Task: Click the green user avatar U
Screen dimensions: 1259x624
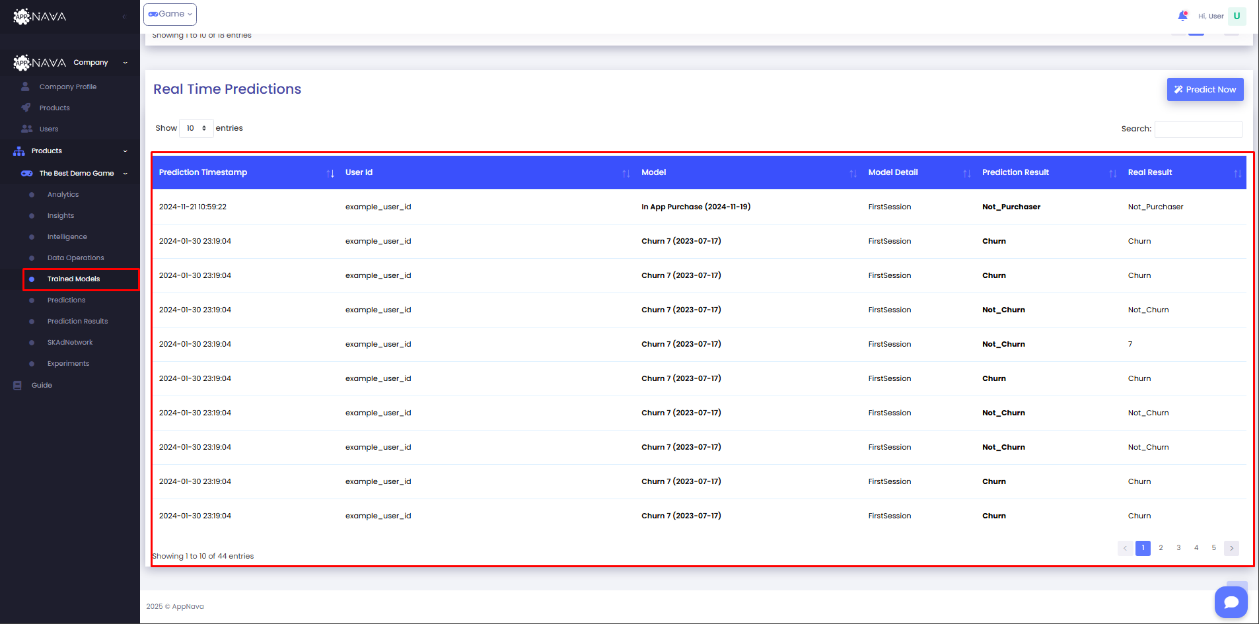Action: [1237, 16]
